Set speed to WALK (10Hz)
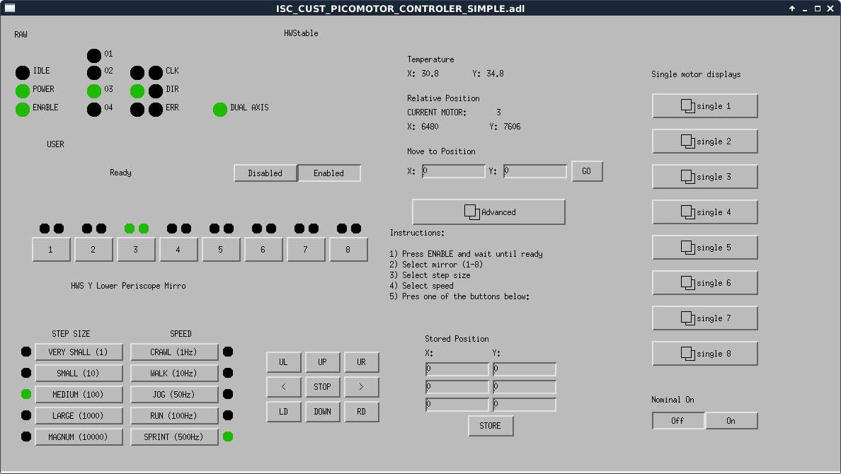This screenshot has width=841, height=474. 173,374
